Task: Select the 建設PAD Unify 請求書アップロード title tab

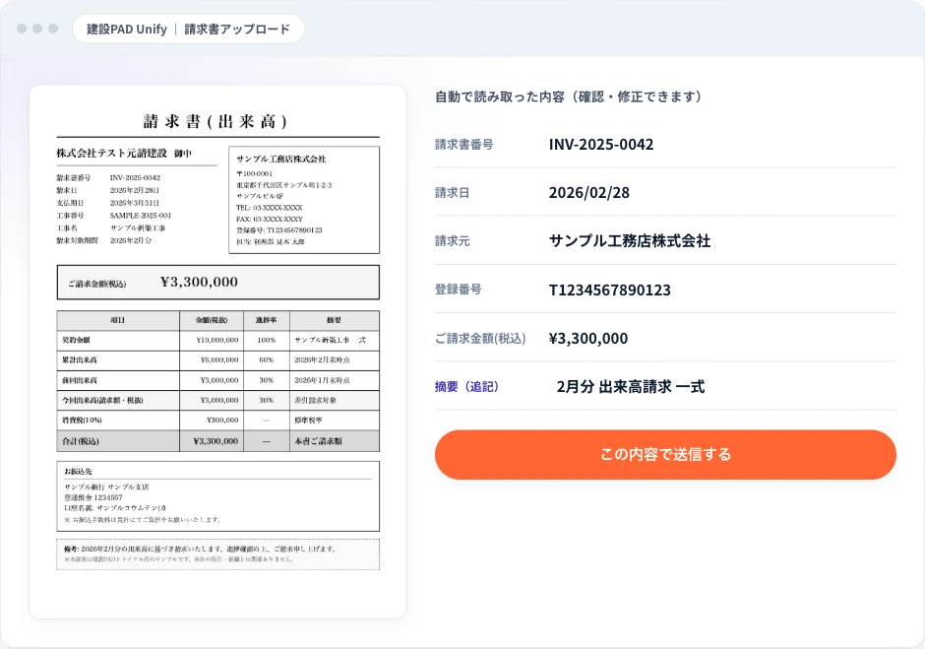Action: pyautogui.click(x=188, y=29)
